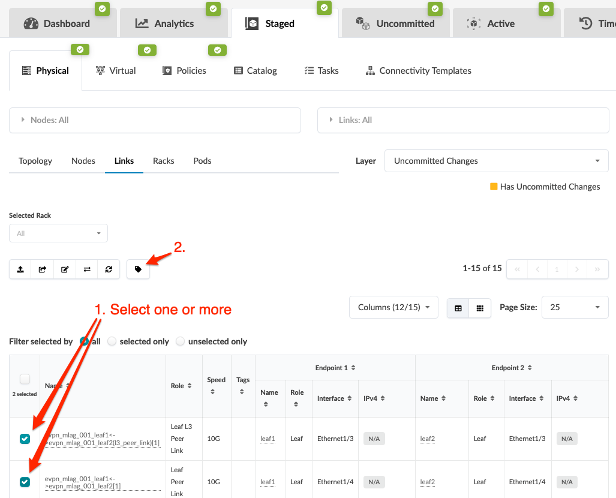616x498 pixels.
Task: Go to last page icon
Action: click(597, 269)
